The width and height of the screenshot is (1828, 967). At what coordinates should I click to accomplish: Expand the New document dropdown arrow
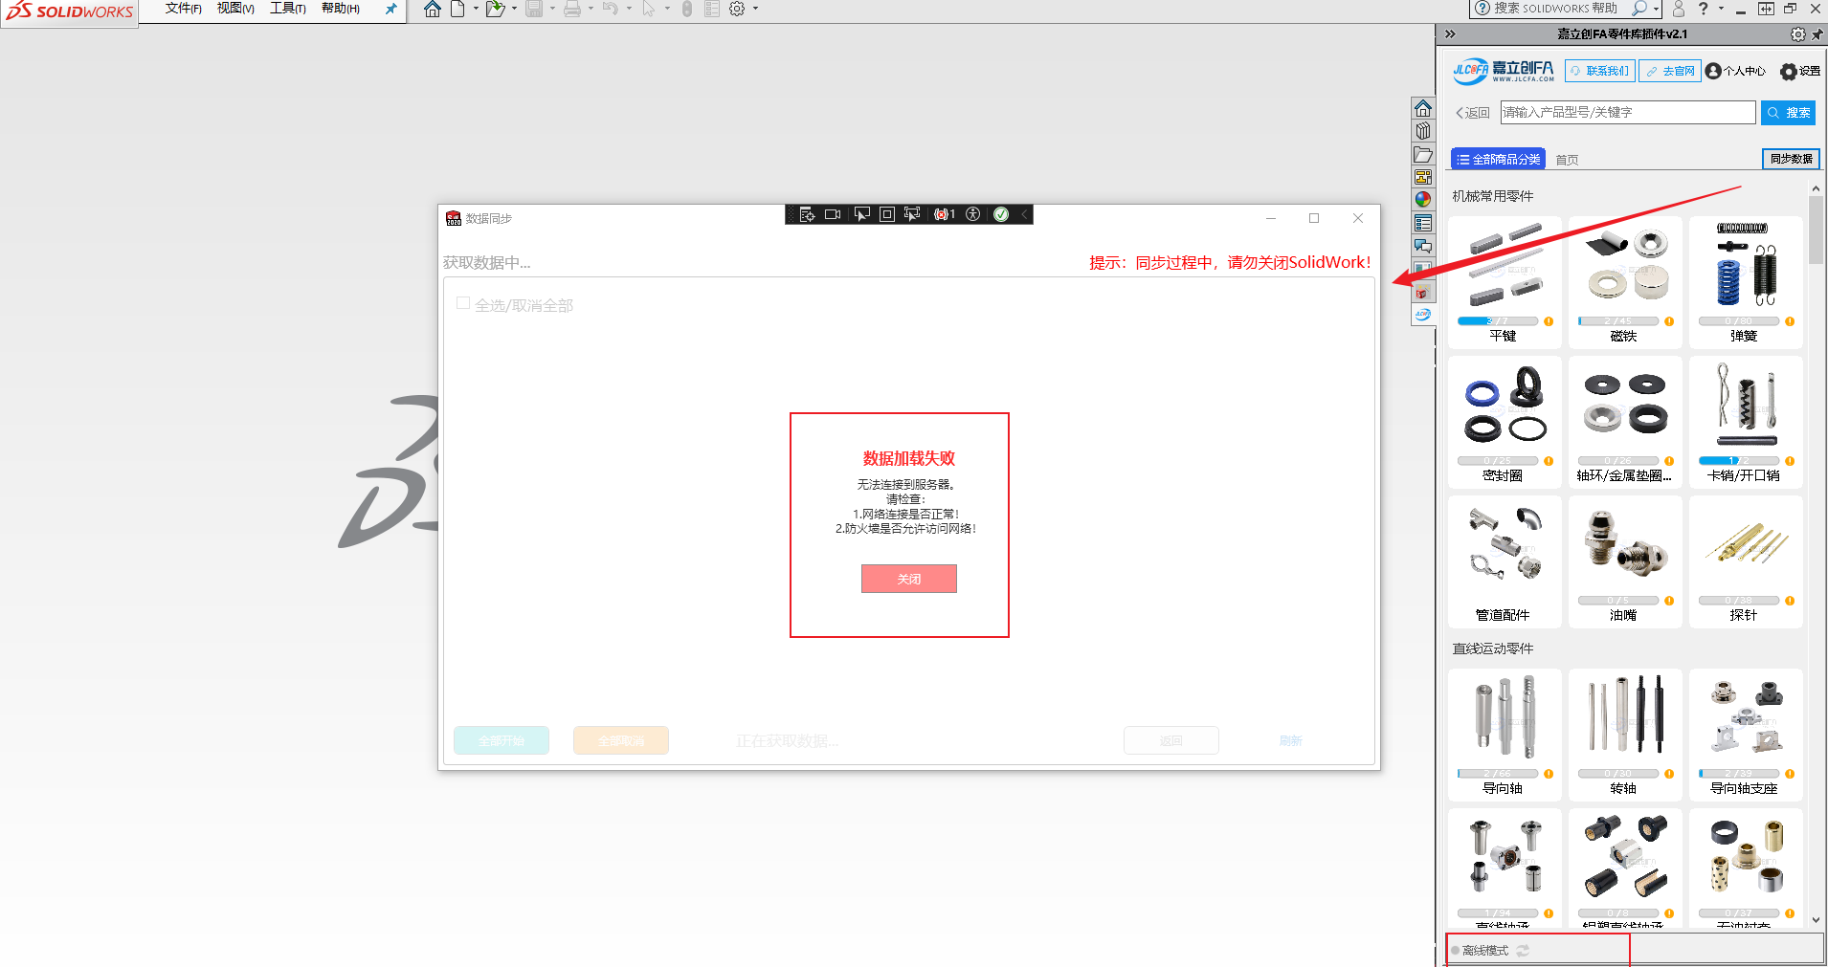click(x=476, y=10)
